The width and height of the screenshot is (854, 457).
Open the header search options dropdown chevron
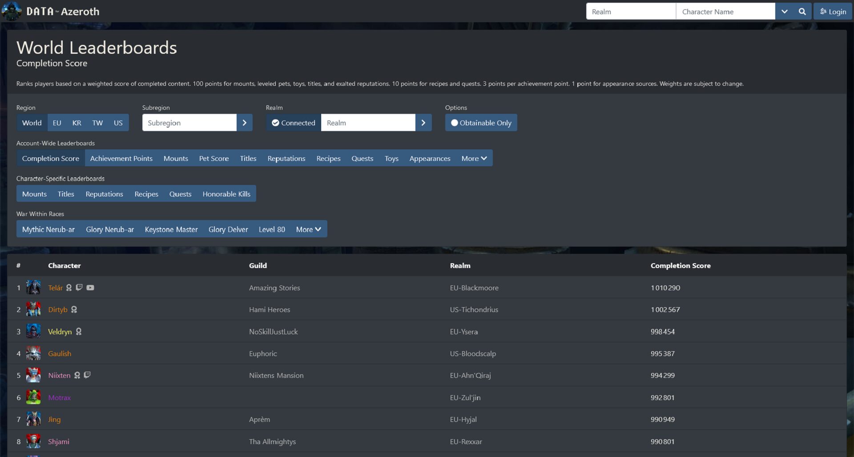(x=785, y=12)
